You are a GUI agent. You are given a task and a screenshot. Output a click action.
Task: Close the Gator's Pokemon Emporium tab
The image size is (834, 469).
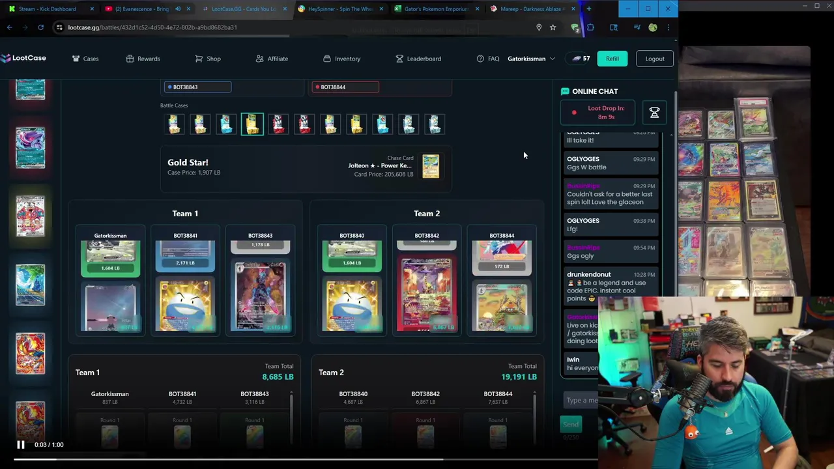(x=478, y=9)
